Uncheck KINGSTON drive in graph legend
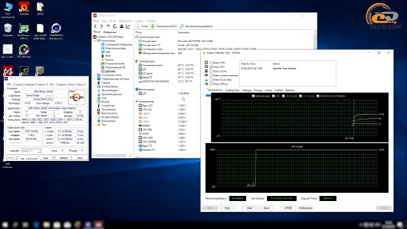Screen dimensions: 407x229 [318, 96]
